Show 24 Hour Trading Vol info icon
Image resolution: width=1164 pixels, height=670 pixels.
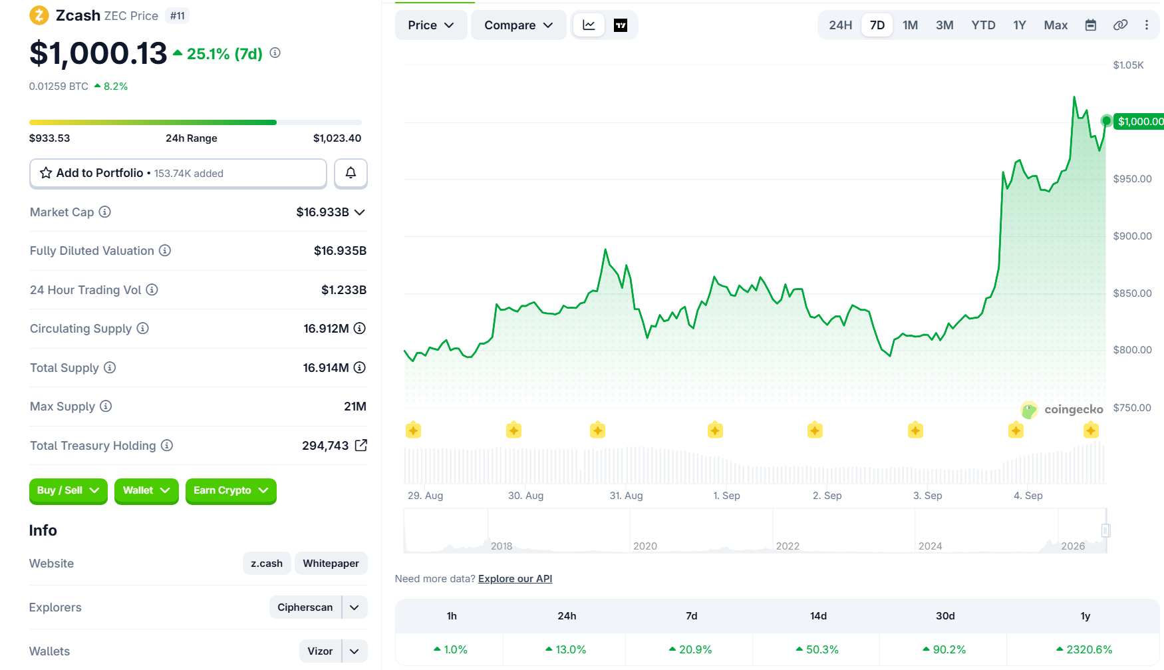click(x=152, y=289)
